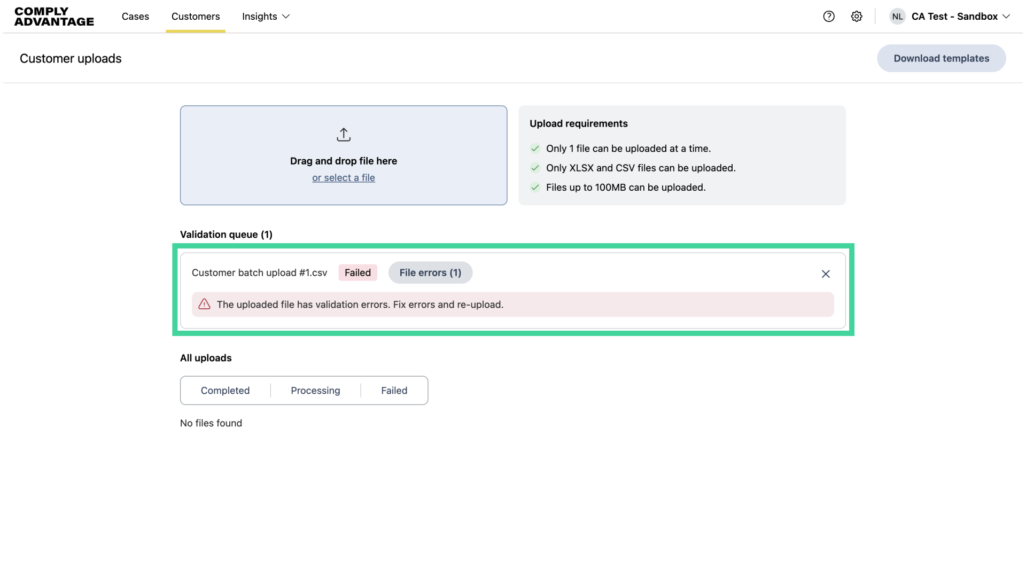Click the checkmark beside XLSX and CSV requirement
Viewport: 1026px width, 577px height.
coord(535,168)
